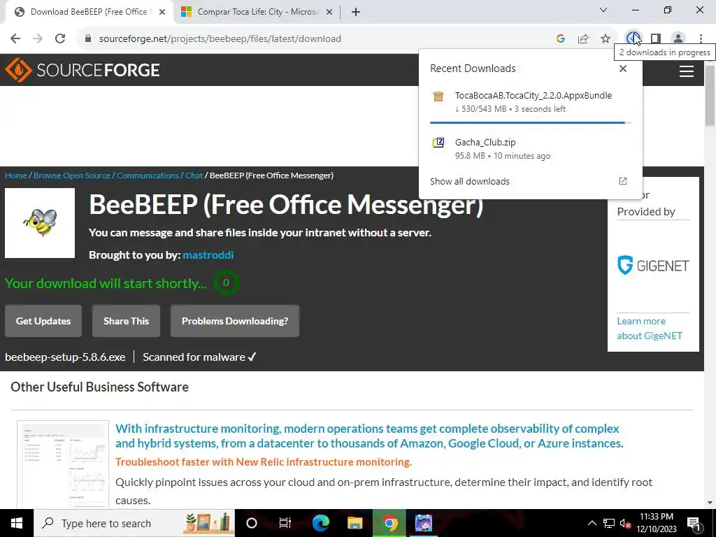Viewport: 716px width, 537px height.
Task: Click the beebeep-setup-5.8.6.exe file name
Action: point(65,357)
